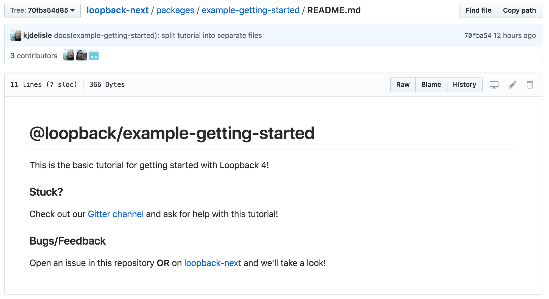Click first contributor avatar
The width and height of the screenshot is (549, 299).
point(68,55)
